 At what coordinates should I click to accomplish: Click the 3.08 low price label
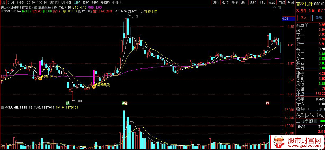pyautogui.click(x=79, y=101)
